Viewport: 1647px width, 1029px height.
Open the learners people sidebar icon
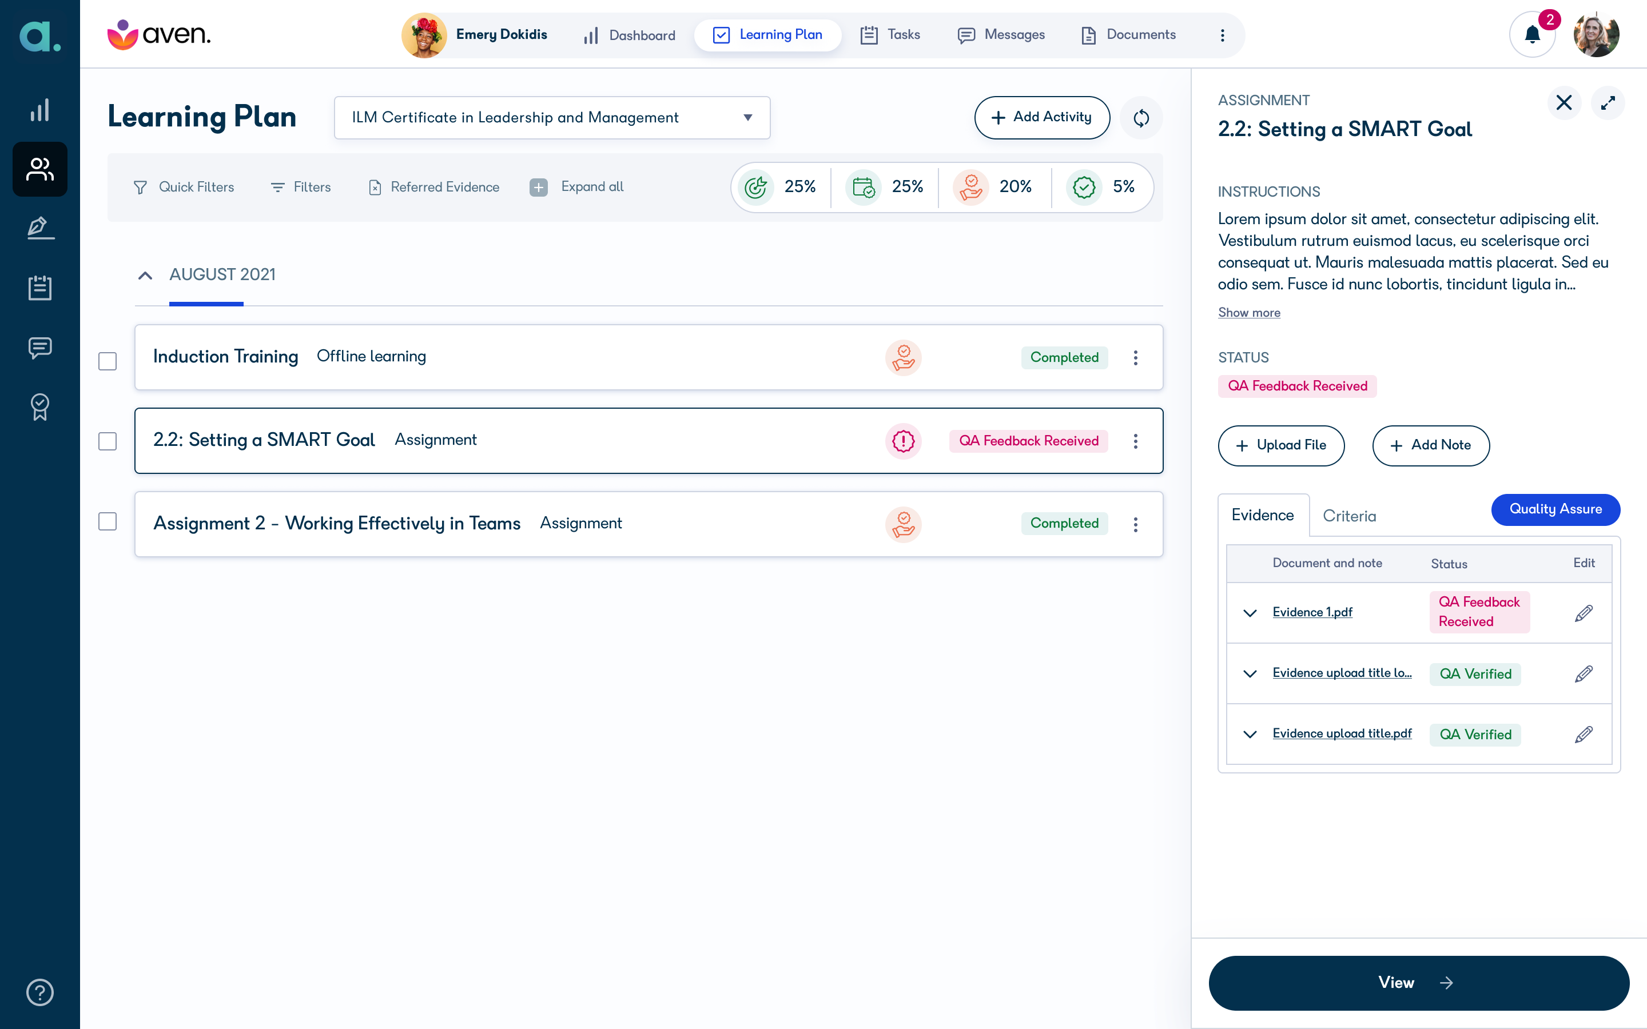pyautogui.click(x=39, y=169)
